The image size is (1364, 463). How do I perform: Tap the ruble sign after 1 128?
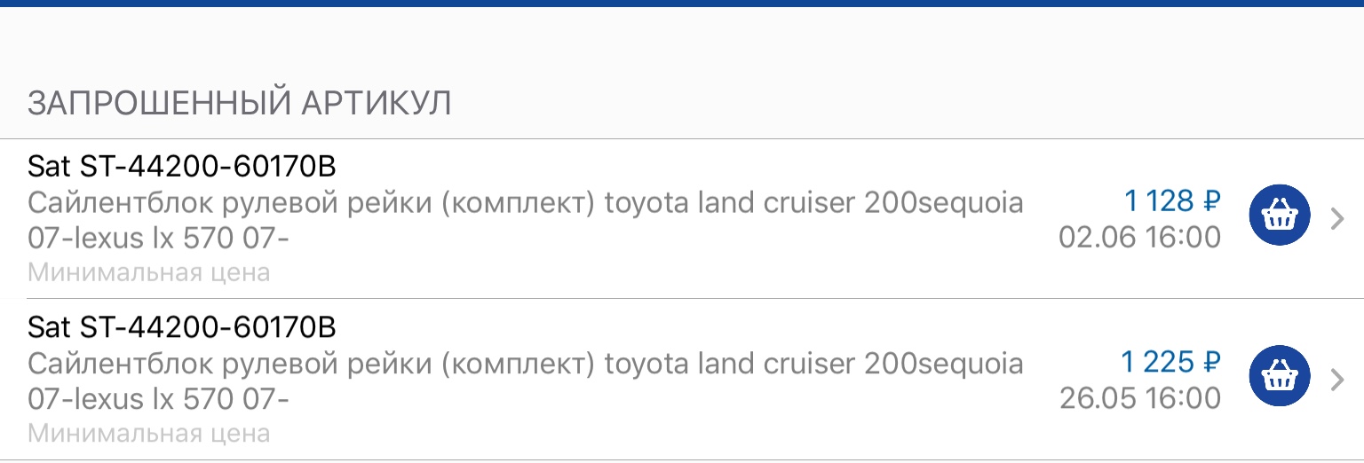coord(1211,202)
